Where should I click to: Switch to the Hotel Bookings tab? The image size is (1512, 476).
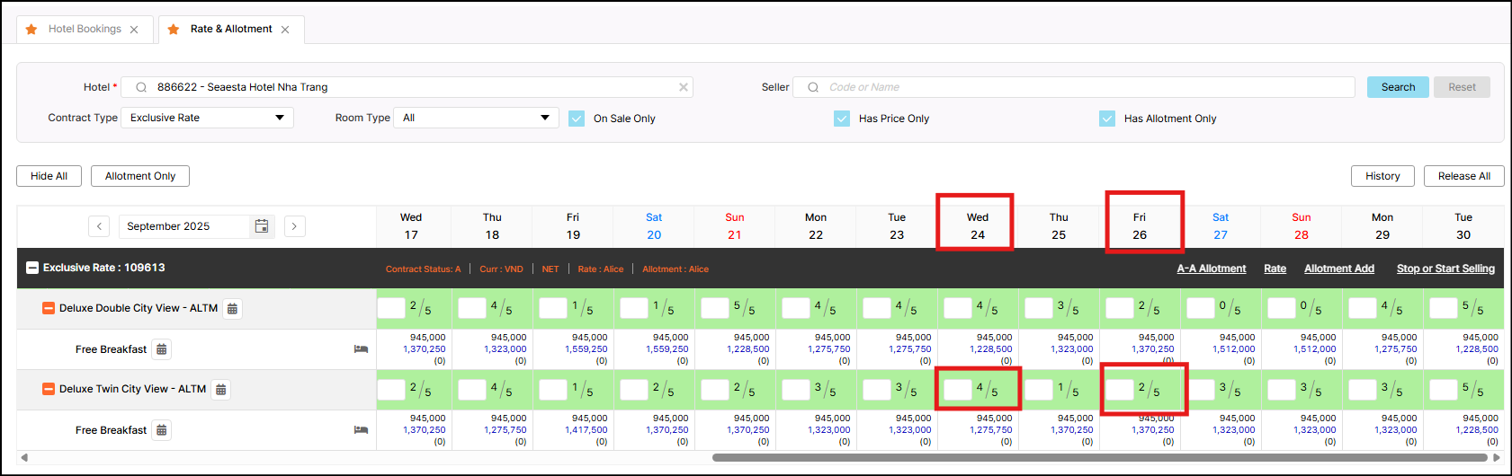(x=85, y=29)
